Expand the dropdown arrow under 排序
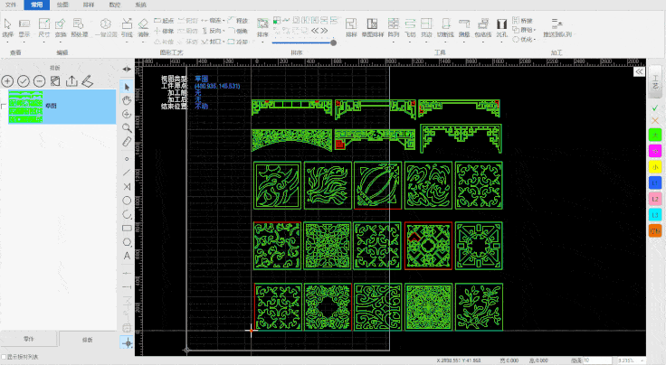This screenshot has width=666, height=365. (262, 42)
